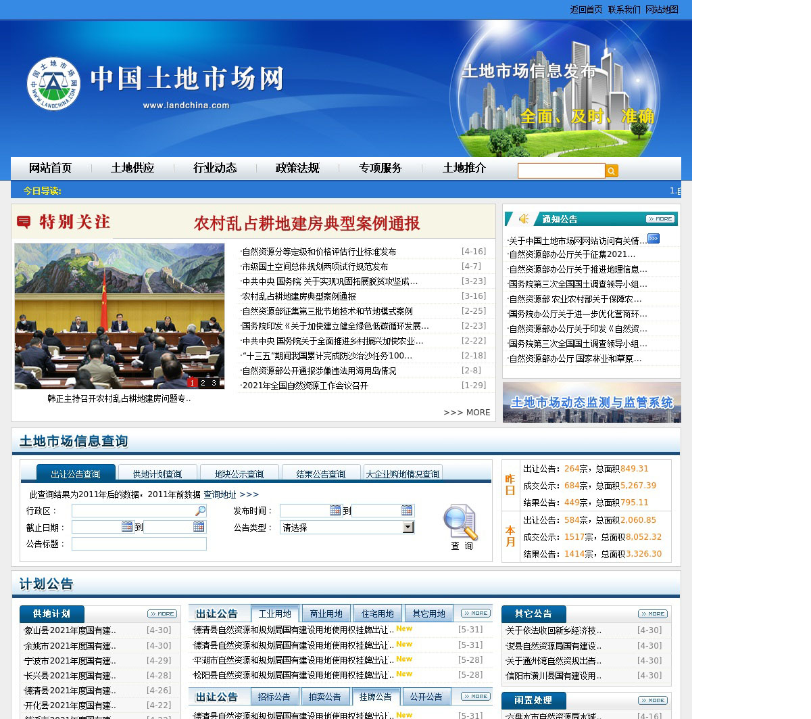Viewport: 811px width, 719px height.
Task: Open calendar icon for 发布时间 end date
Action: tap(407, 511)
